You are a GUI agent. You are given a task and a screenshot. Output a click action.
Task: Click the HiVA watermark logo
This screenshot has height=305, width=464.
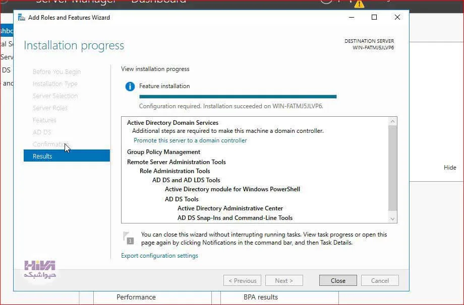40,269
